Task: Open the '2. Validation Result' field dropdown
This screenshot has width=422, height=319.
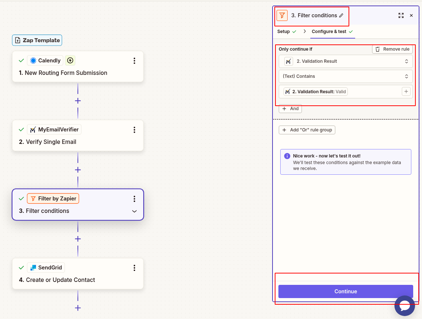Action: click(x=346, y=61)
